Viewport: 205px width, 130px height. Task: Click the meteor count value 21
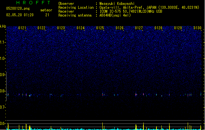[x=47, y=15]
